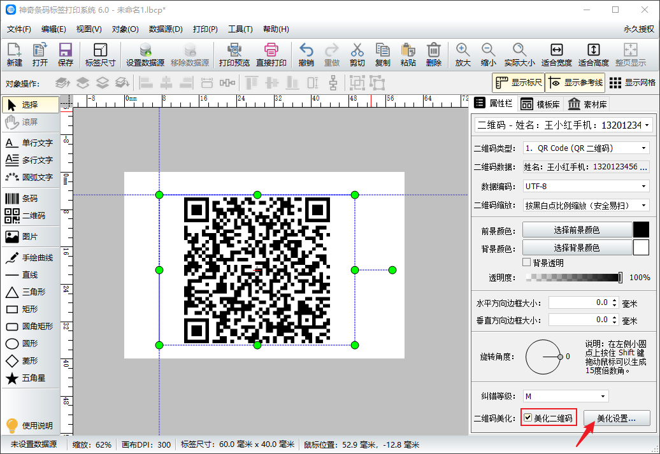Image resolution: width=660 pixels, height=454 pixels.
Task: Select the 菱形 diamond tool
Action: coord(30,361)
